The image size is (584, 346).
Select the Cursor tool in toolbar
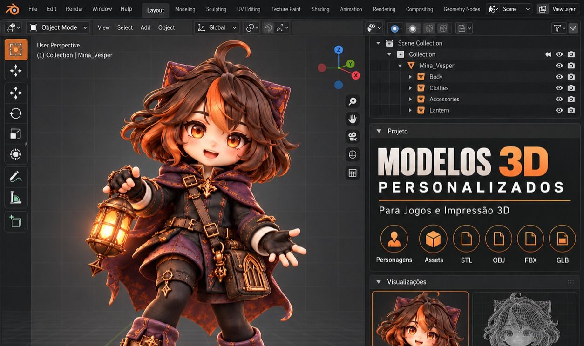[x=16, y=71]
